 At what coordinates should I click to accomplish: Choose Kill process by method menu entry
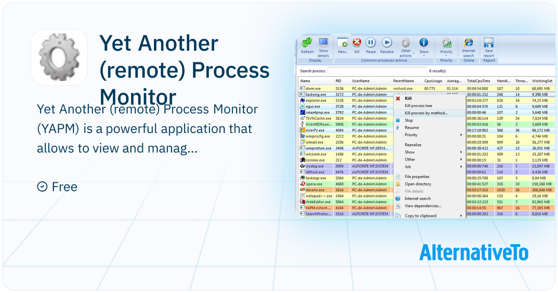pyautogui.click(x=430, y=113)
